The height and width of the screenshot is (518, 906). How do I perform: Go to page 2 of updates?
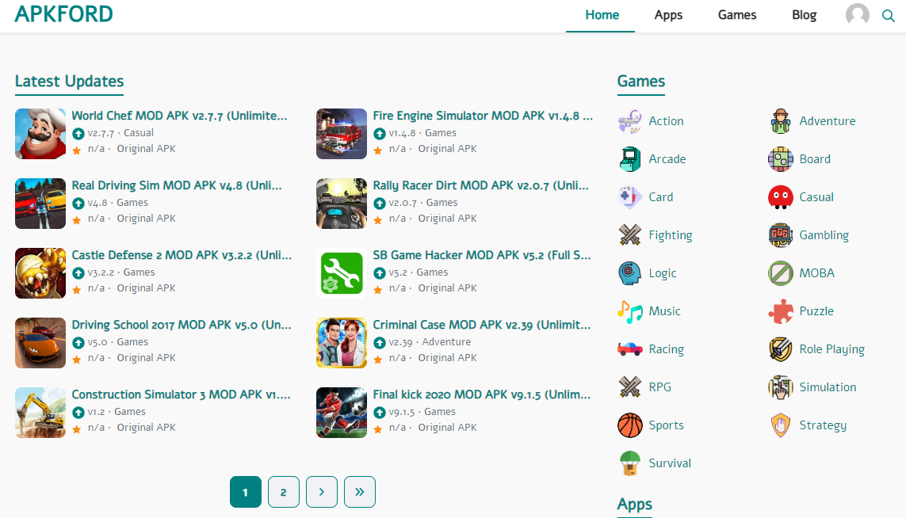click(284, 492)
